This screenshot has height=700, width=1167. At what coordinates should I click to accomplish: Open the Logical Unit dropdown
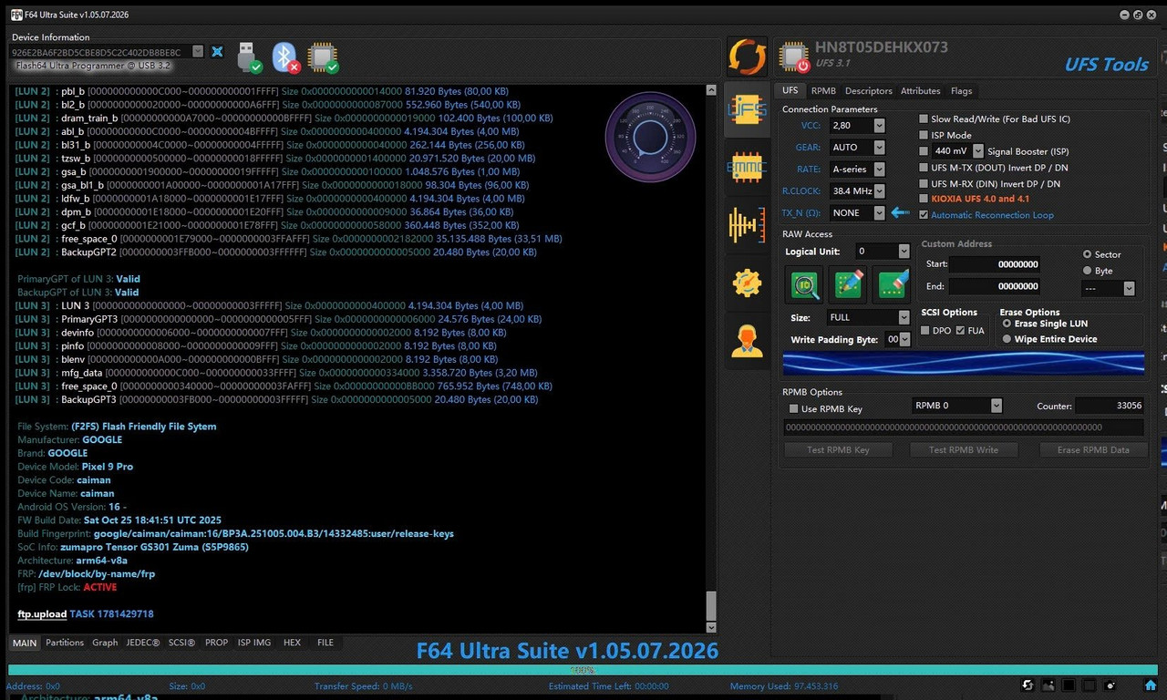point(904,252)
